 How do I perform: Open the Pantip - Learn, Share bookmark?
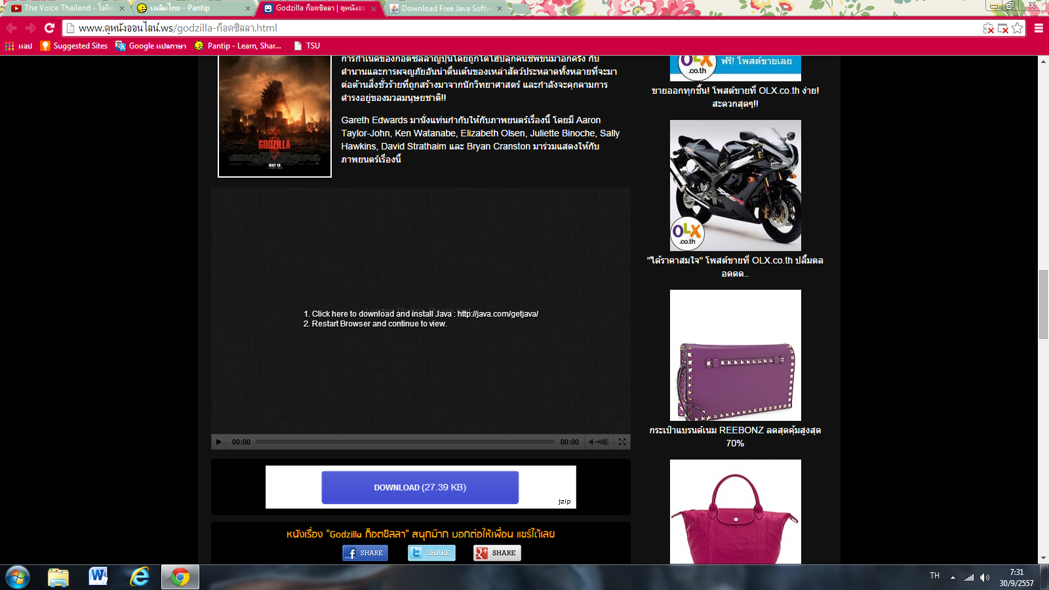click(238, 46)
